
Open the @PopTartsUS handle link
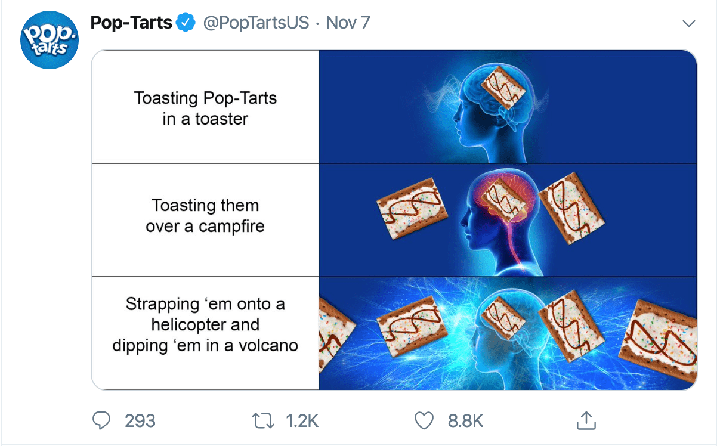pyautogui.click(x=257, y=22)
